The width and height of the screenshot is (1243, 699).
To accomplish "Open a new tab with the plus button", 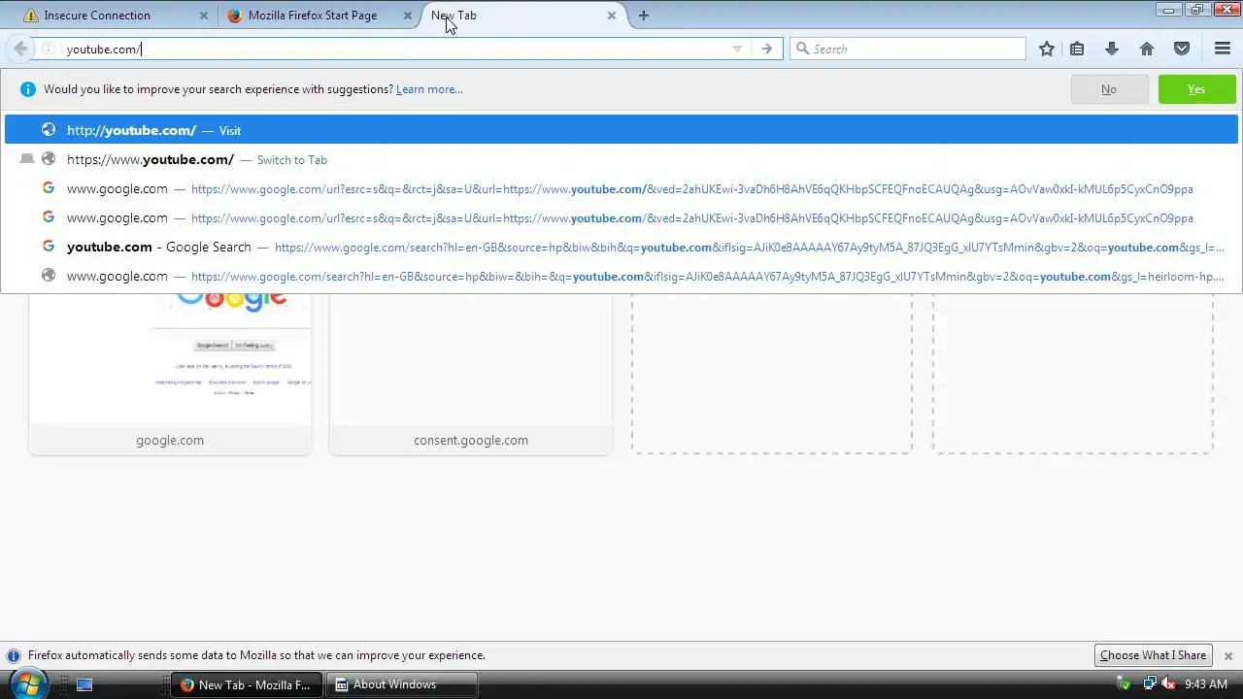I will 644,16.
